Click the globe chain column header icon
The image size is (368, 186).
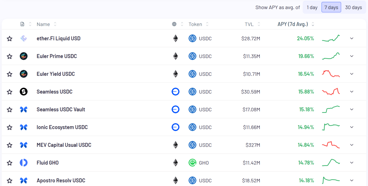pyautogui.click(x=174, y=24)
